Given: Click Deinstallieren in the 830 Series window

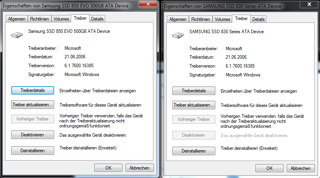Looking at the screenshot, I should tap(194, 151).
